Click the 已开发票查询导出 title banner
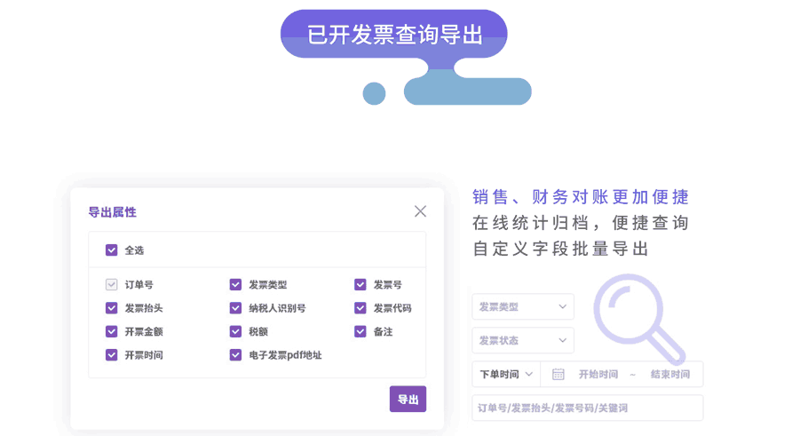 tap(394, 34)
